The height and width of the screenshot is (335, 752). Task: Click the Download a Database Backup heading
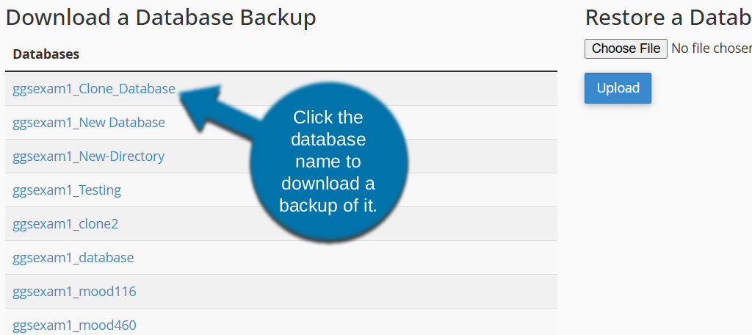click(161, 18)
